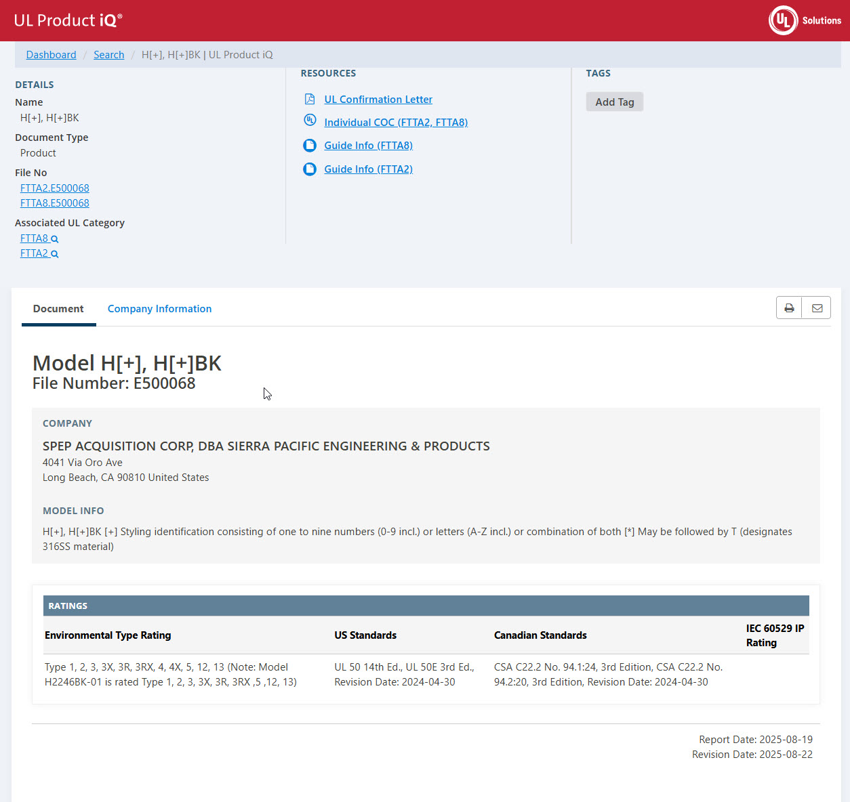Open the UL Confirmation Letter link

pyautogui.click(x=378, y=100)
